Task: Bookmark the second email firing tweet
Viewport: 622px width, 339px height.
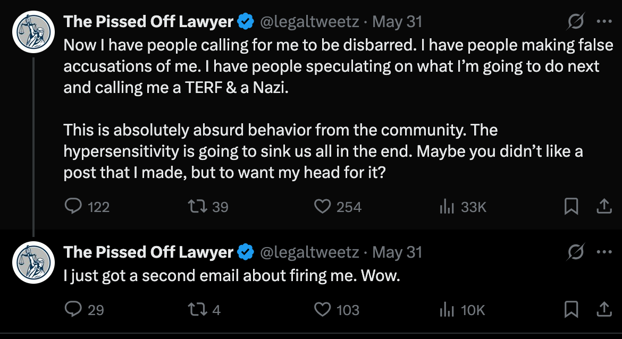Action: (x=571, y=309)
